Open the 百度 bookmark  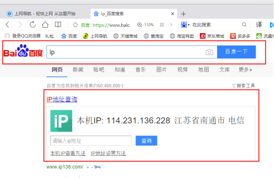tap(69, 36)
